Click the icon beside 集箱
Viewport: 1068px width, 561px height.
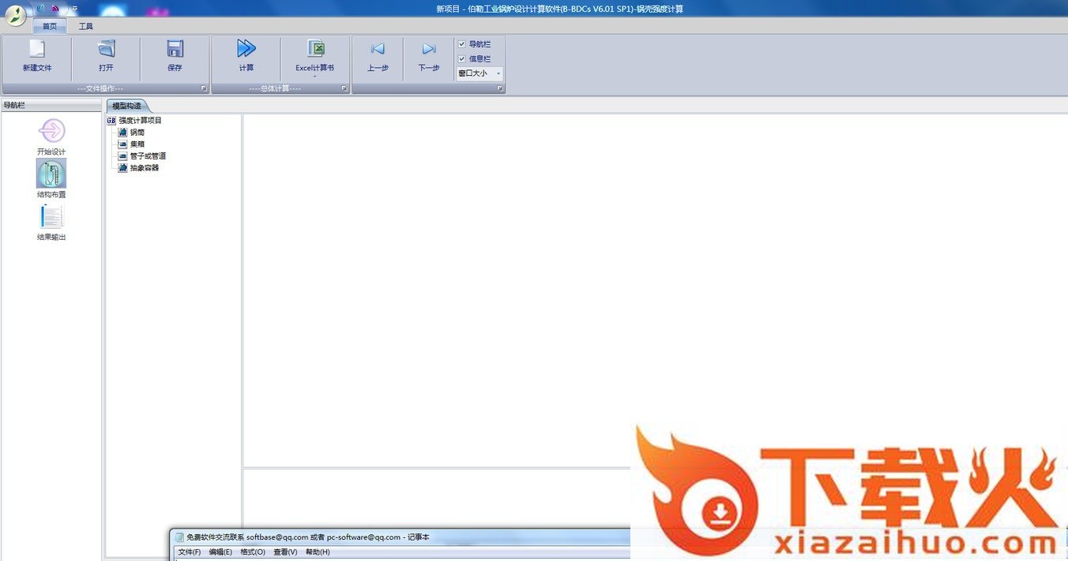click(x=122, y=144)
